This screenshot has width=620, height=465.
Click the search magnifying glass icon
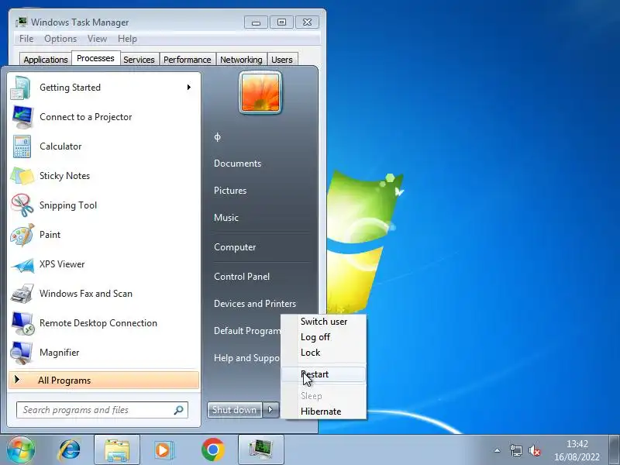[179, 410]
